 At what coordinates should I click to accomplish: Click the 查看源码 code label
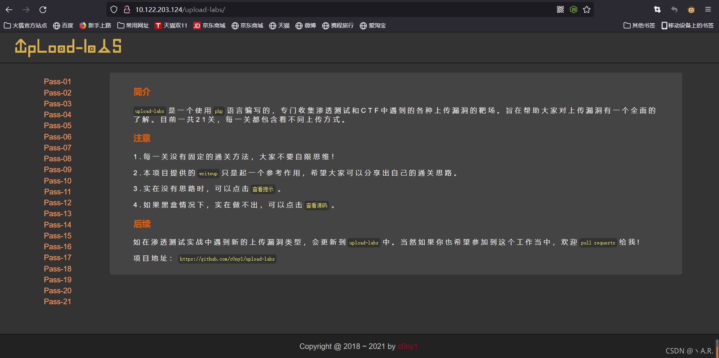316,205
